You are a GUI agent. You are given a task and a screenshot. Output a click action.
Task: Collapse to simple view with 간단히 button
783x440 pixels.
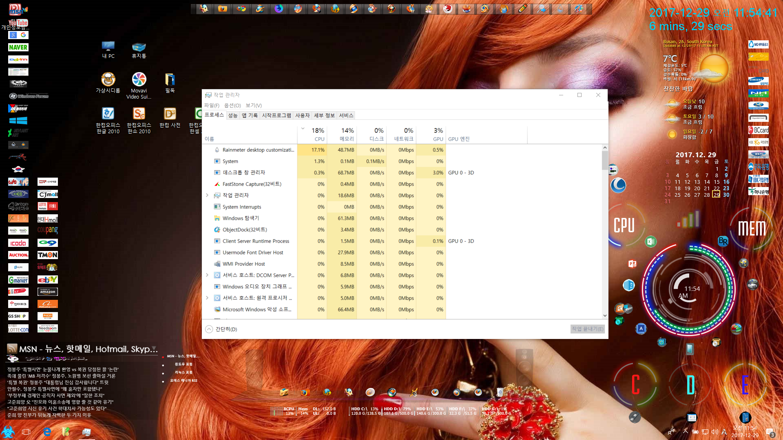[x=221, y=329]
